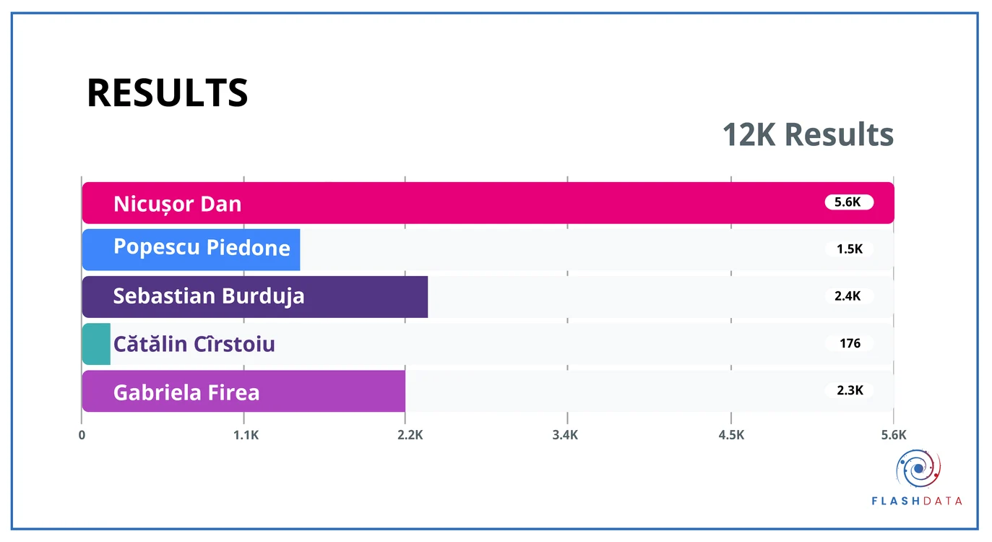
Task: Click the 3.4K axis tick label
Action: (565, 435)
